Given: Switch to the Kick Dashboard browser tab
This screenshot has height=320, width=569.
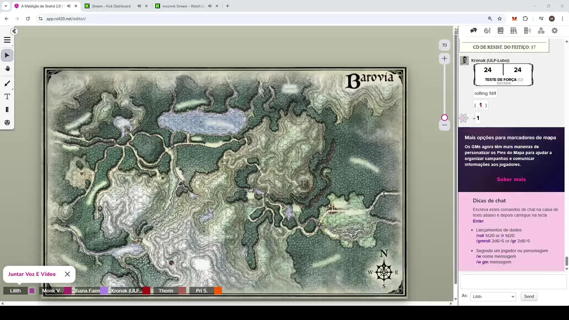Looking at the screenshot, I should tap(111, 6).
